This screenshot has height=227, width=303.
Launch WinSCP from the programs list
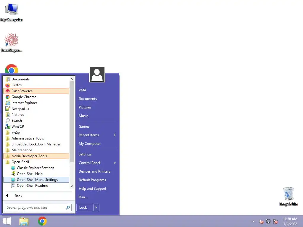point(36,127)
